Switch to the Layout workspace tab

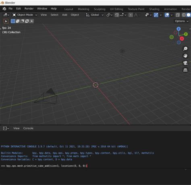click(x=69, y=9)
